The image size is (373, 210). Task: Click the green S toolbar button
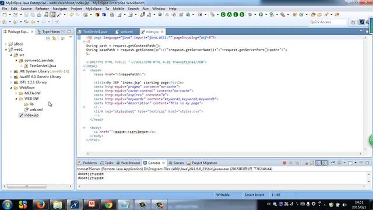tap(242, 15)
